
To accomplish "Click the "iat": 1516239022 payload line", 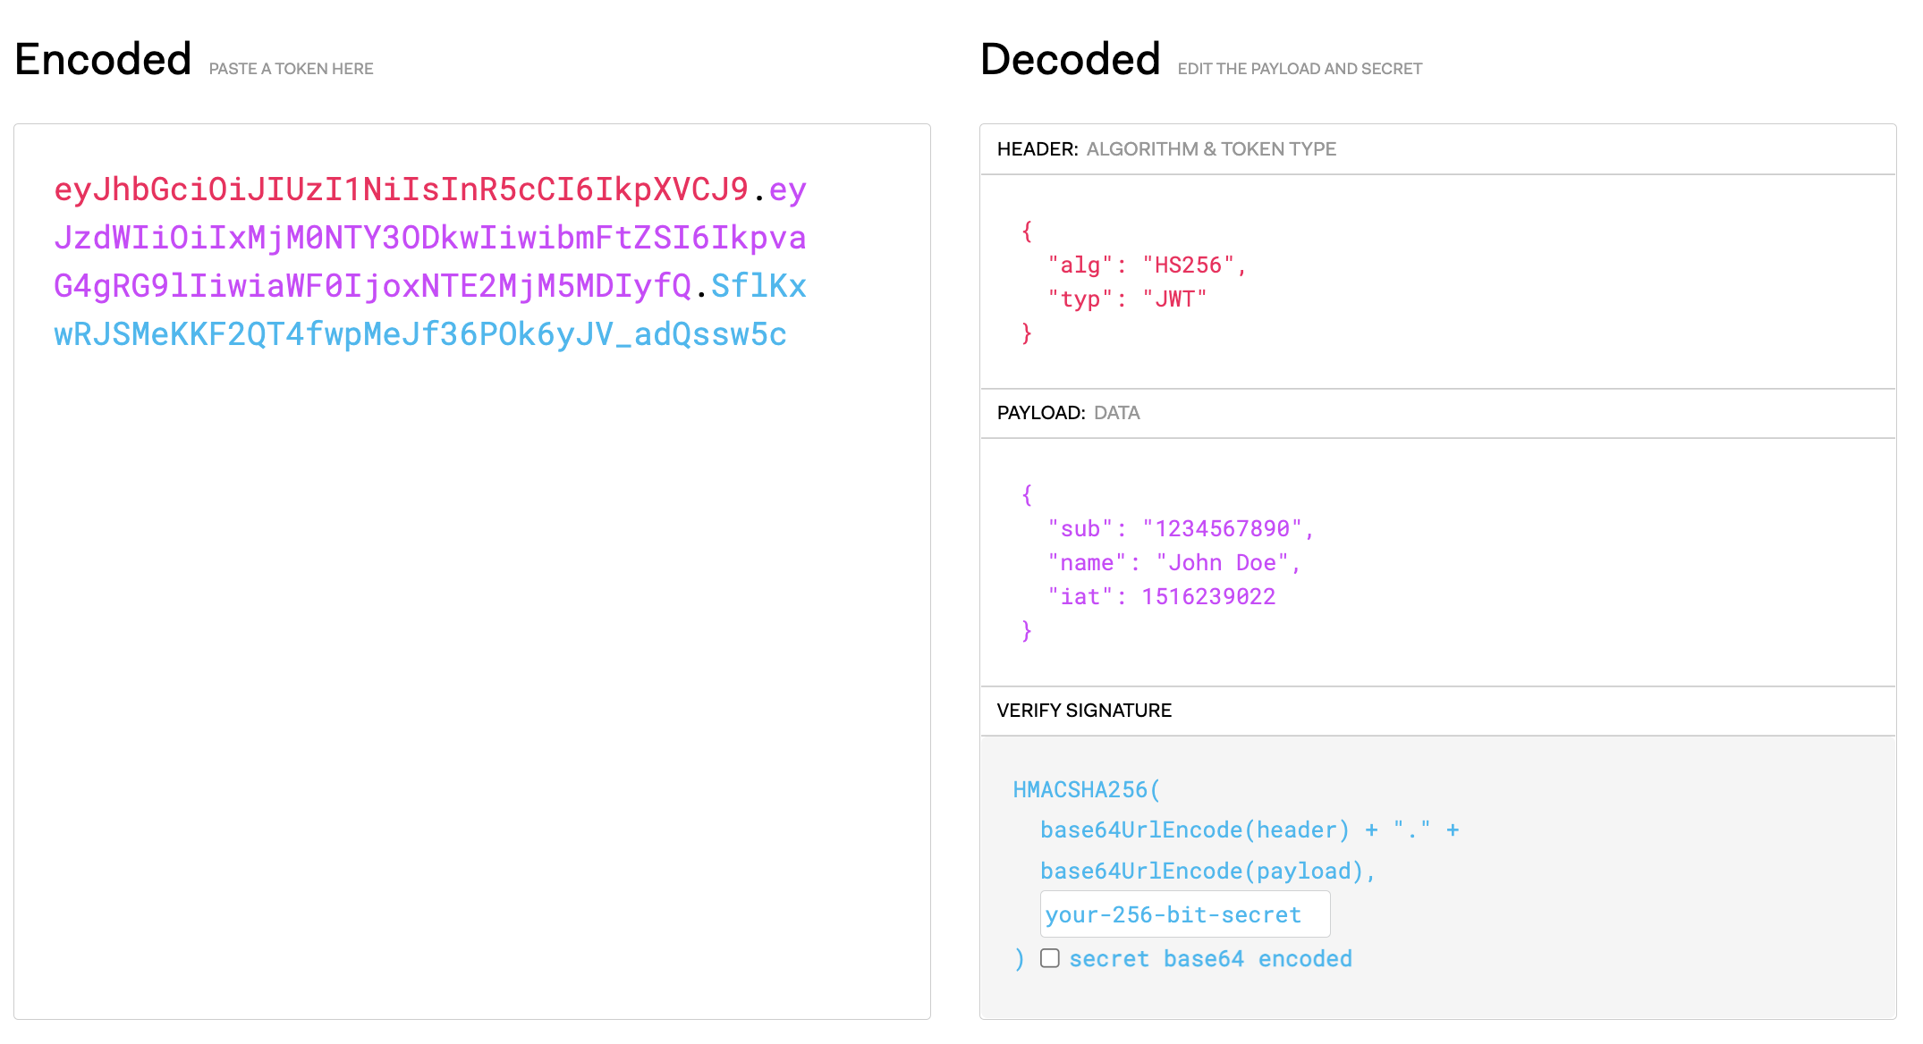I will pos(1162,597).
